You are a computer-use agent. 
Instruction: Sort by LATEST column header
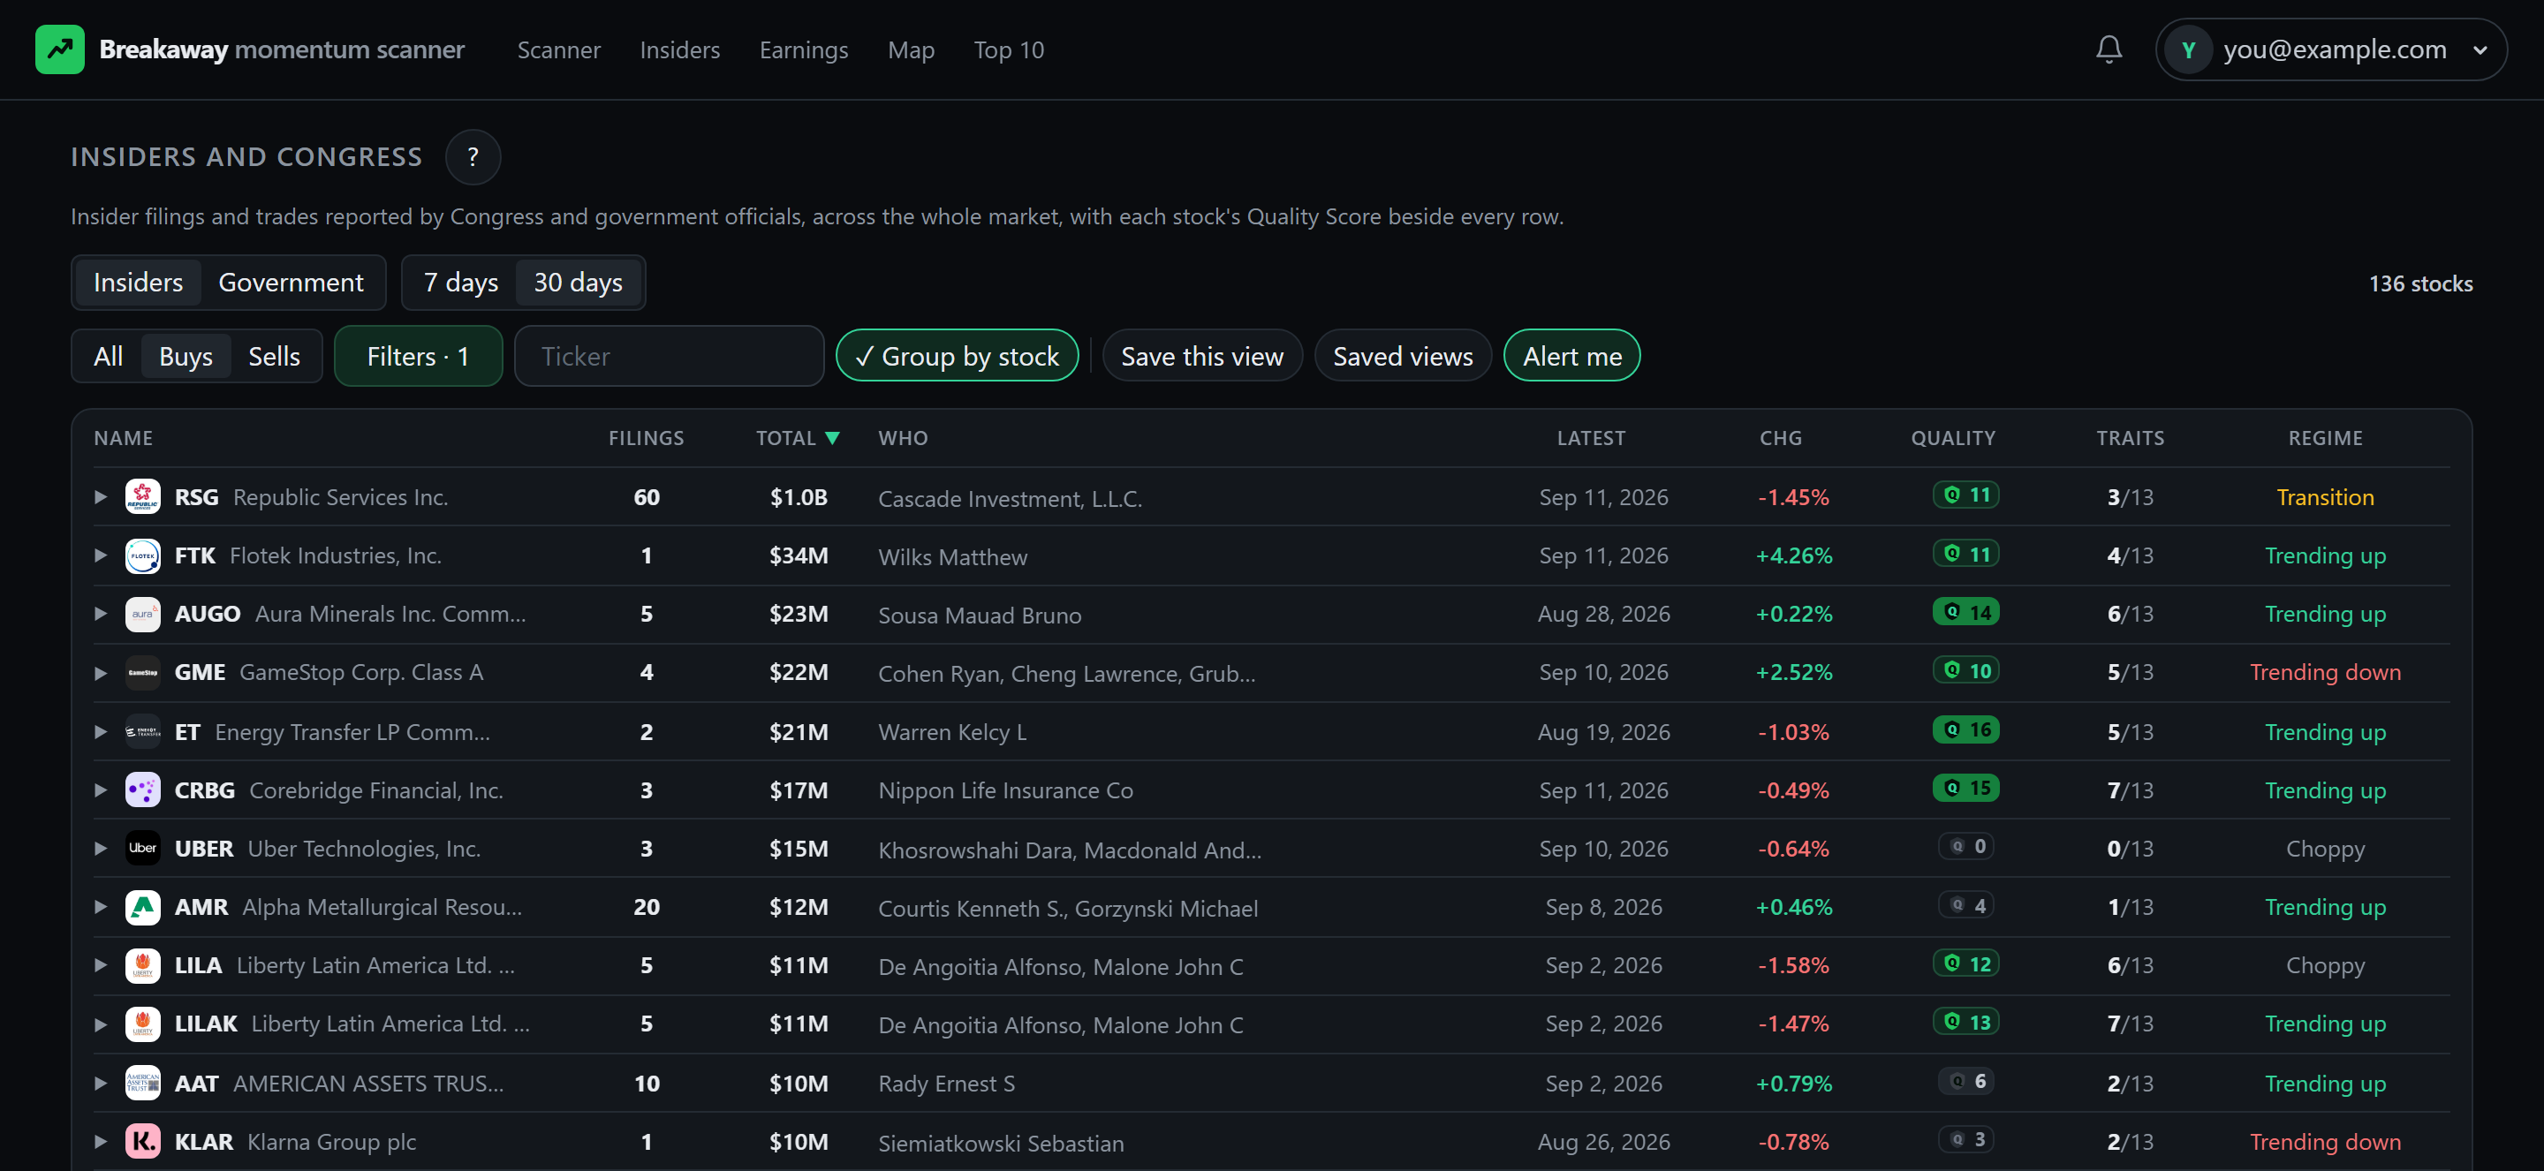coord(1590,438)
